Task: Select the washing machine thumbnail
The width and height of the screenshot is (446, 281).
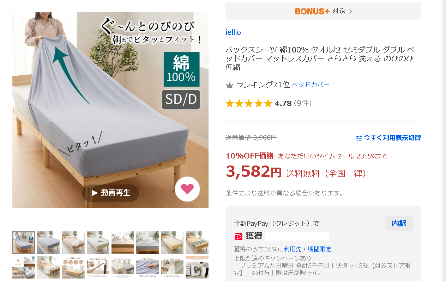Action: tap(197, 267)
